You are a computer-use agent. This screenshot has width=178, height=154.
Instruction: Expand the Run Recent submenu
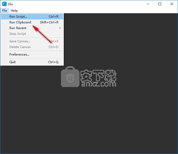(32, 28)
